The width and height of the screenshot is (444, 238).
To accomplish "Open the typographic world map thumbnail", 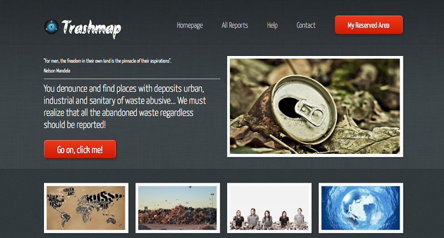I will click(86, 208).
